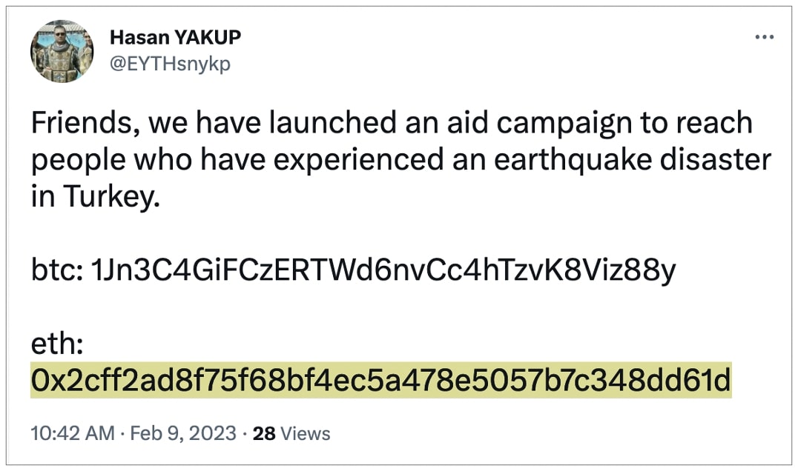This screenshot has width=798, height=474.
Task: Click the 'btc:' label text
Action: click(57, 270)
